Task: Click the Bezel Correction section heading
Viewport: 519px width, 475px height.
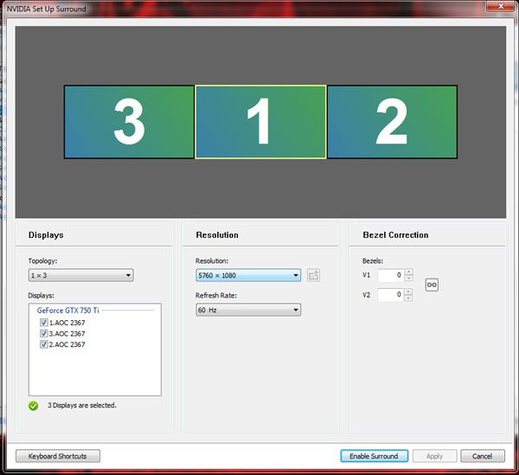Action: point(395,235)
